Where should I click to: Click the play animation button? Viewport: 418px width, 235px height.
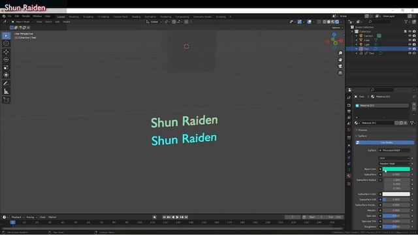click(x=177, y=217)
